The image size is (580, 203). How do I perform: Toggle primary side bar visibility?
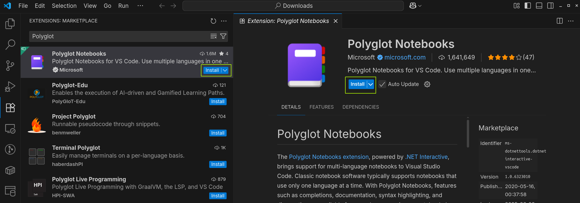[x=528, y=6]
